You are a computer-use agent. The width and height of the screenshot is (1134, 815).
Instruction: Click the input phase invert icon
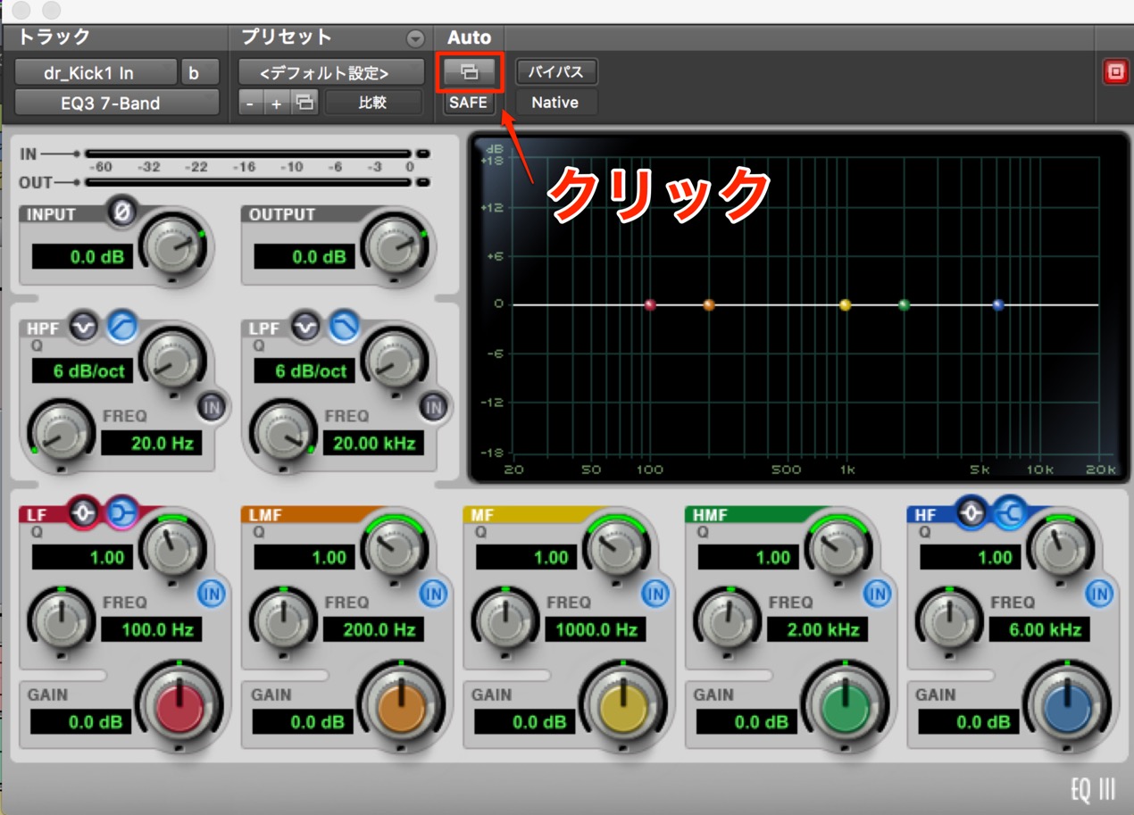tap(121, 212)
